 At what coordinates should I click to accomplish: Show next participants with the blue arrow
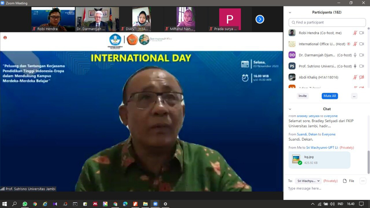[260, 19]
